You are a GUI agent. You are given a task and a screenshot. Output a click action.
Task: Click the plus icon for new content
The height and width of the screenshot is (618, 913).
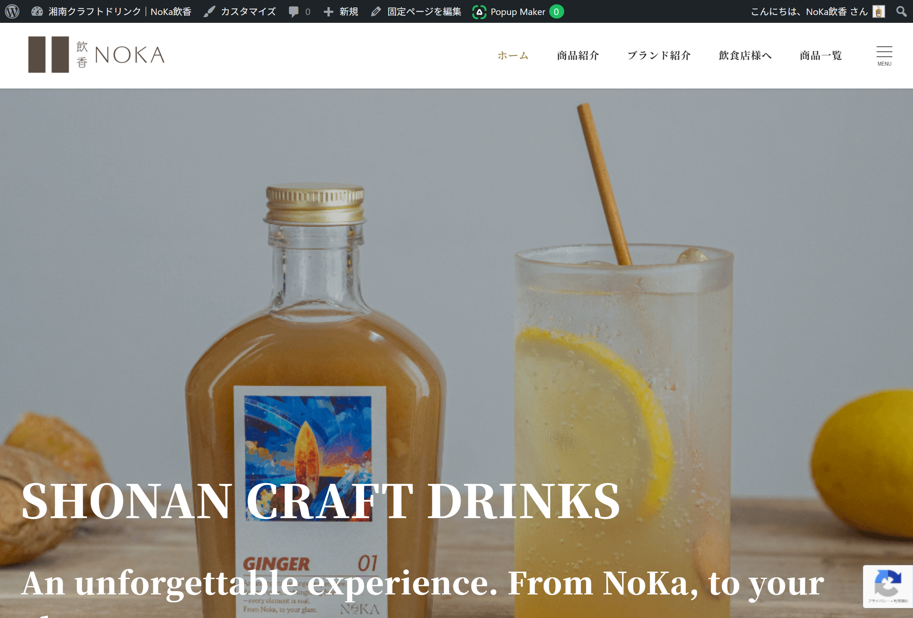pyautogui.click(x=328, y=11)
